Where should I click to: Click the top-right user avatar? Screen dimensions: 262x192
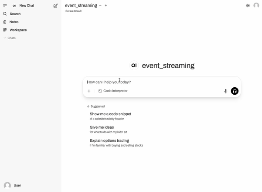point(256,6)
